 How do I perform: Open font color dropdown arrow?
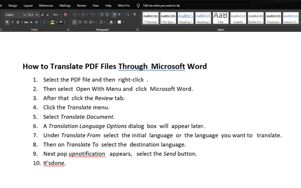click(x=65, y=22)
